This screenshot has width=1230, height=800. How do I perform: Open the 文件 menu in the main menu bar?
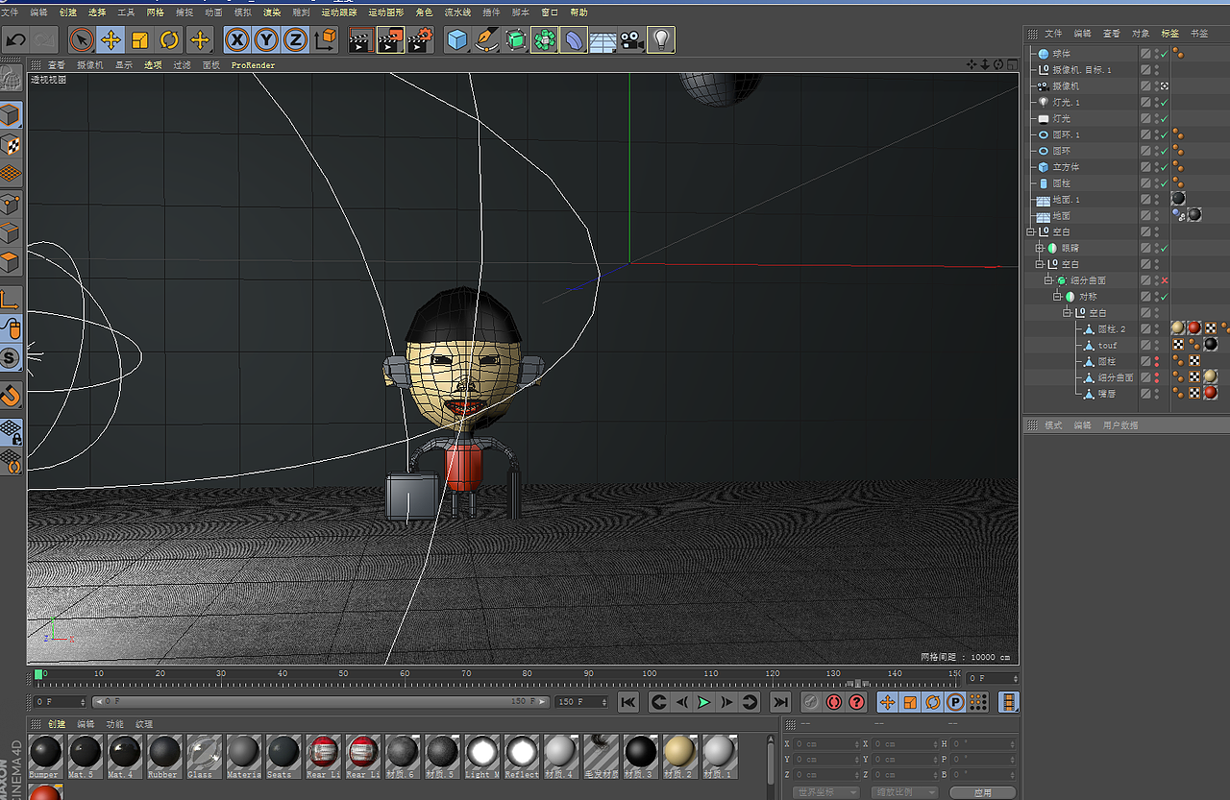[10, 12]
